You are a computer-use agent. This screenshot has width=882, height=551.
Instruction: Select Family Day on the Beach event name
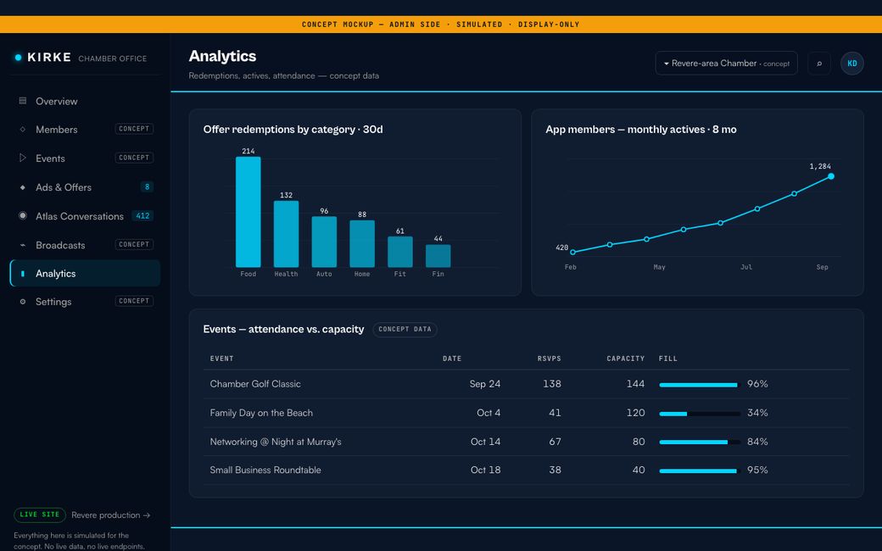click(x=261, y=413)
